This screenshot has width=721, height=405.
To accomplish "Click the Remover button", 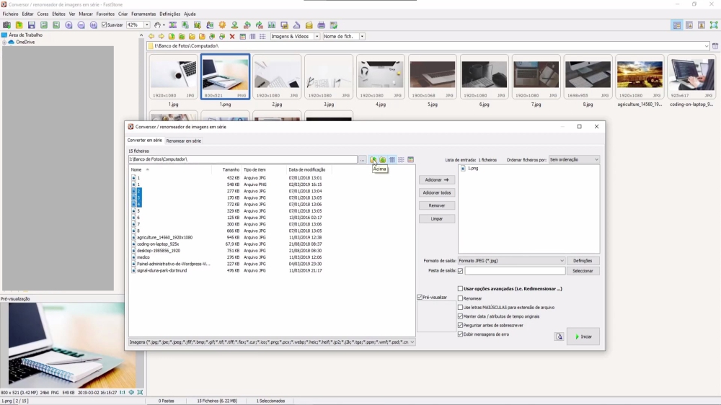I will click(437, 205).
